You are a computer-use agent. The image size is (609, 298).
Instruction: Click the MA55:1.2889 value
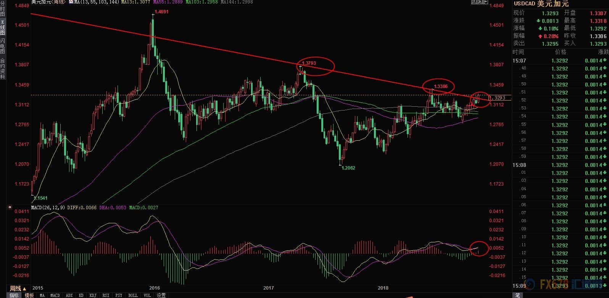168,2
